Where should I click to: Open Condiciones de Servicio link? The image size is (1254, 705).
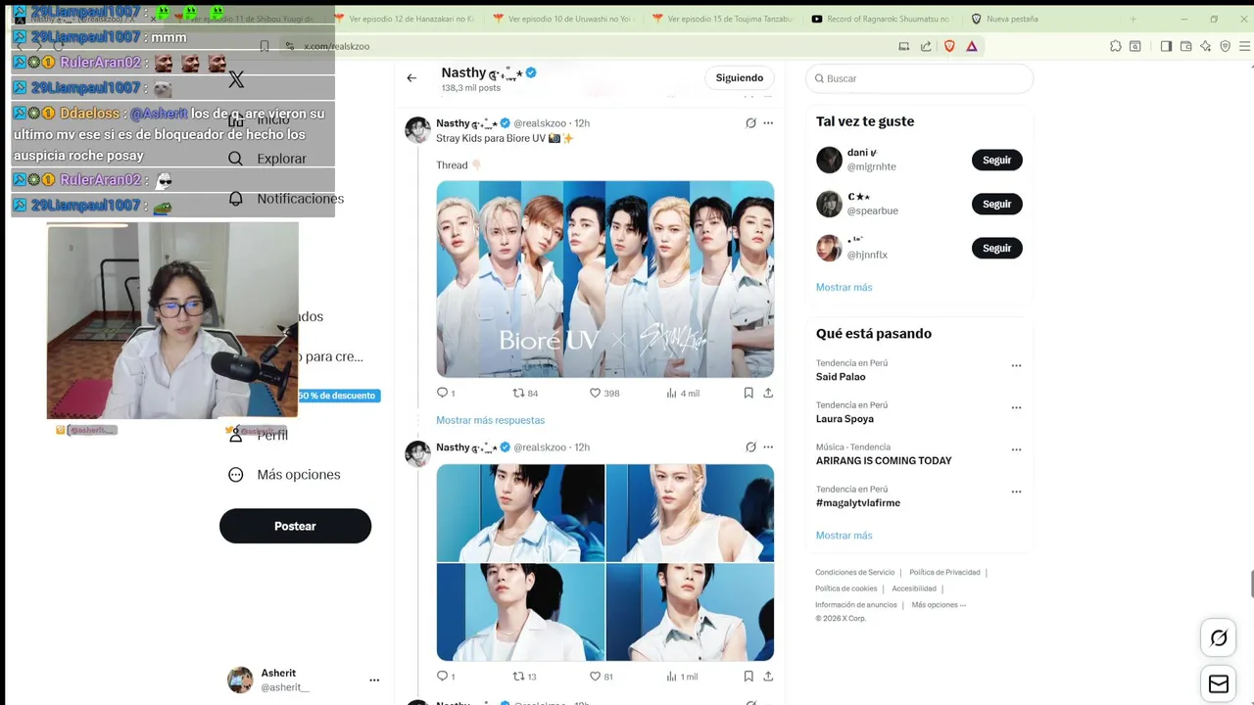point(854,573)
